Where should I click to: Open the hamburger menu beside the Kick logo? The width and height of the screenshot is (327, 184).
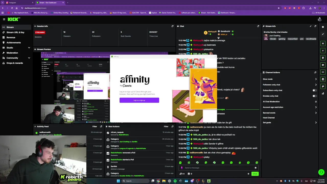pyautogui.click(x=4, y=19)
